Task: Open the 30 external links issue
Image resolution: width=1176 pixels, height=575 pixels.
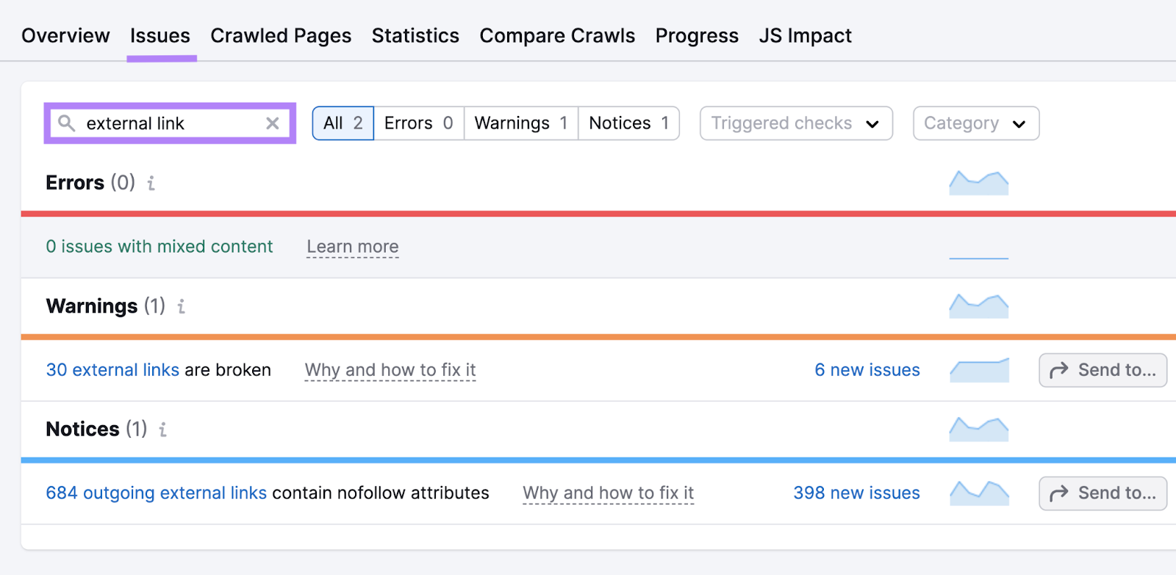Action: (x=112, y=370)
